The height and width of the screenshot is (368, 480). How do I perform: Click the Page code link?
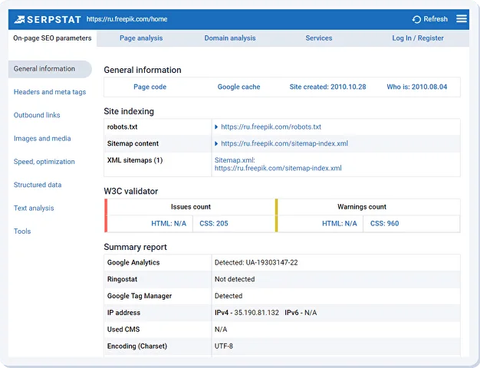(150, 87)
